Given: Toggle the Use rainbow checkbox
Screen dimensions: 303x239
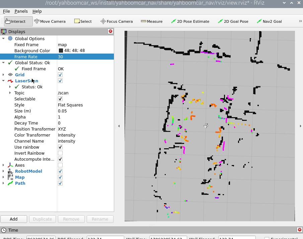Looking at the screenshot, I should tap(60, 147).
